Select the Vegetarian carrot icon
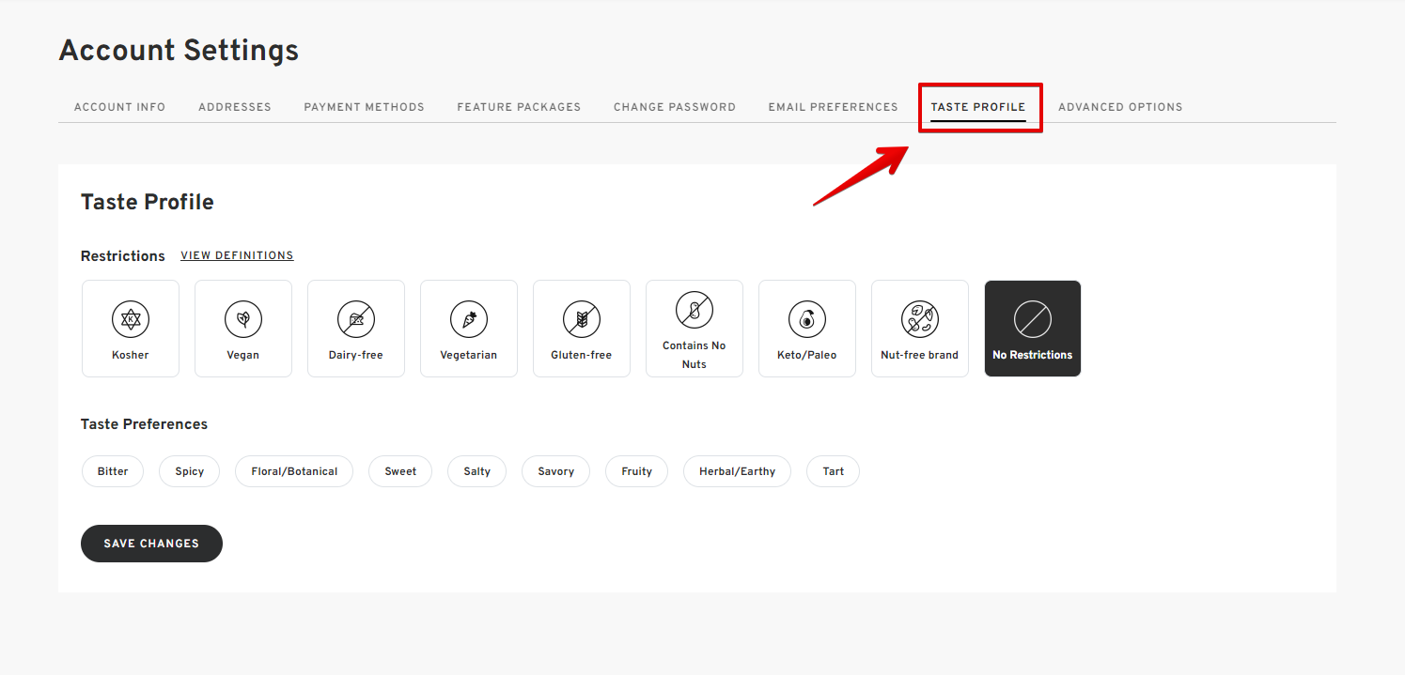This screenshot has width=1405, height=675. click(x=469, y=320)
